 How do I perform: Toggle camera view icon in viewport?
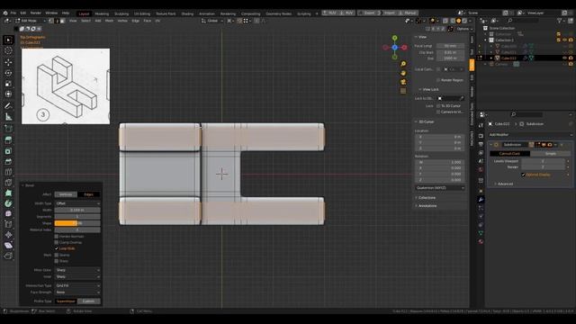click(403, 82)
